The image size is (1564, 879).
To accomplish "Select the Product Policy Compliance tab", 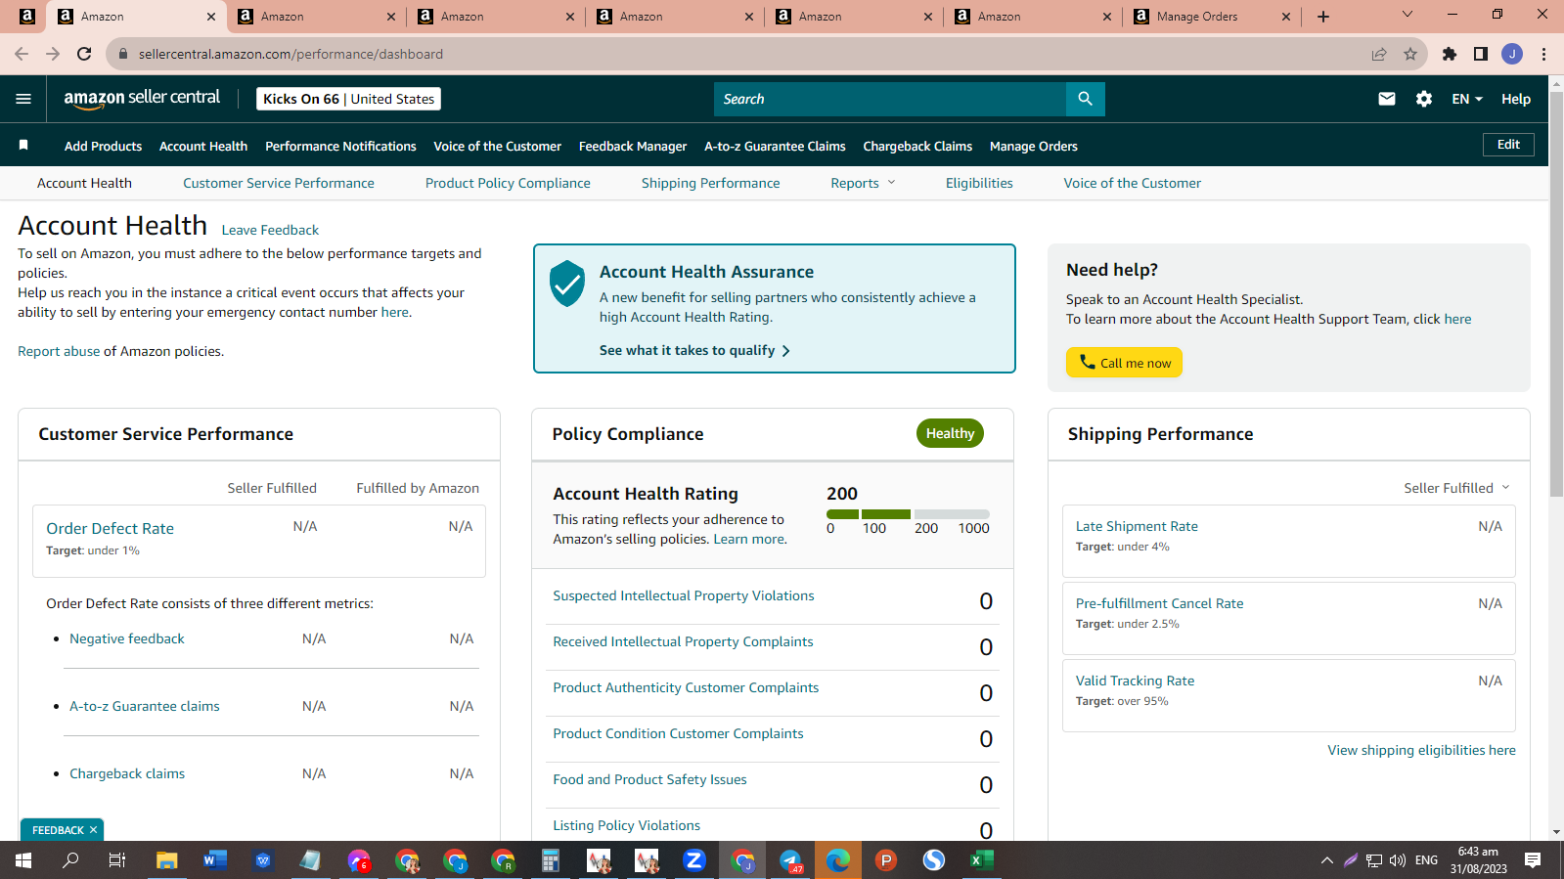I will (x=508, y=183).
